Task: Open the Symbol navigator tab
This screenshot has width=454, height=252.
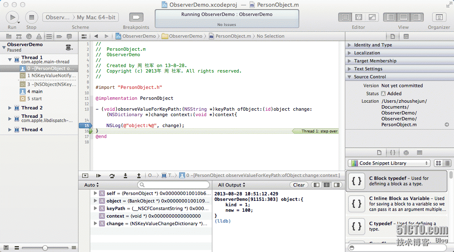Action: (19, 36)
